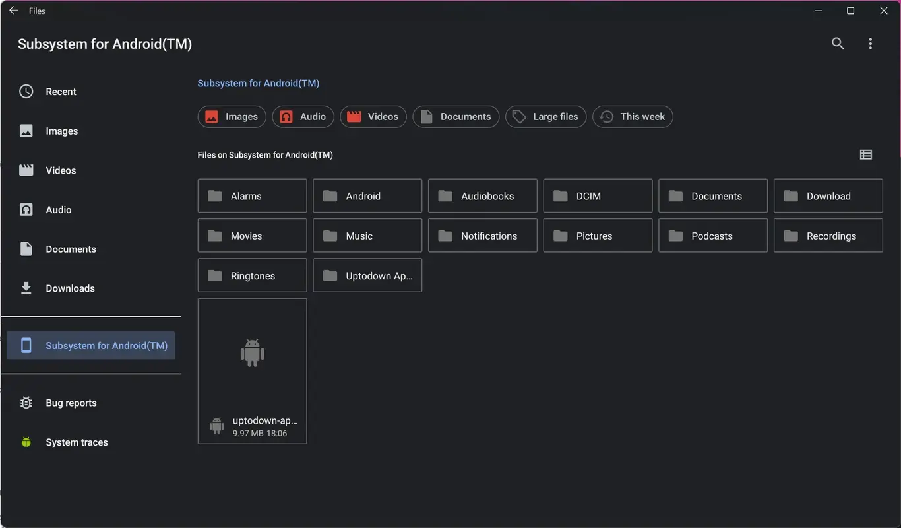Select Recent in the sidebar

tap(61, 91)
